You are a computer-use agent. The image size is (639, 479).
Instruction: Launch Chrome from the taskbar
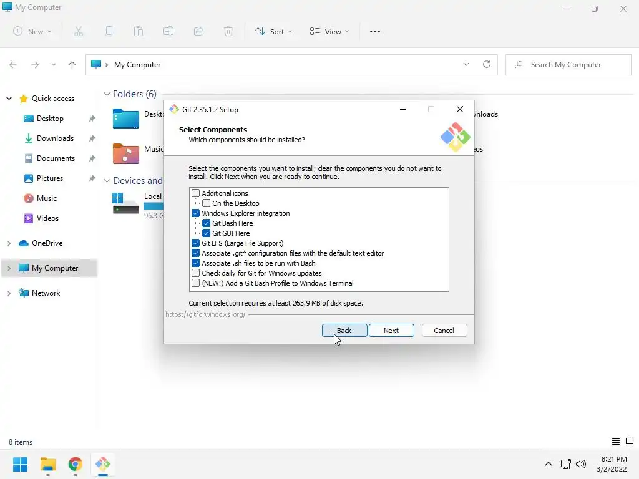click(76, 464)
